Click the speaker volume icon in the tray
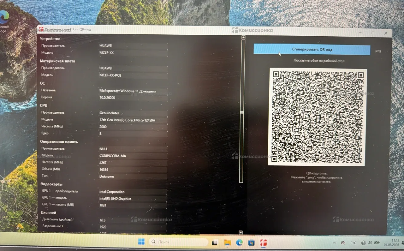Image resolution: width=404 pixels, height=251 pixels. pos(370,243)
